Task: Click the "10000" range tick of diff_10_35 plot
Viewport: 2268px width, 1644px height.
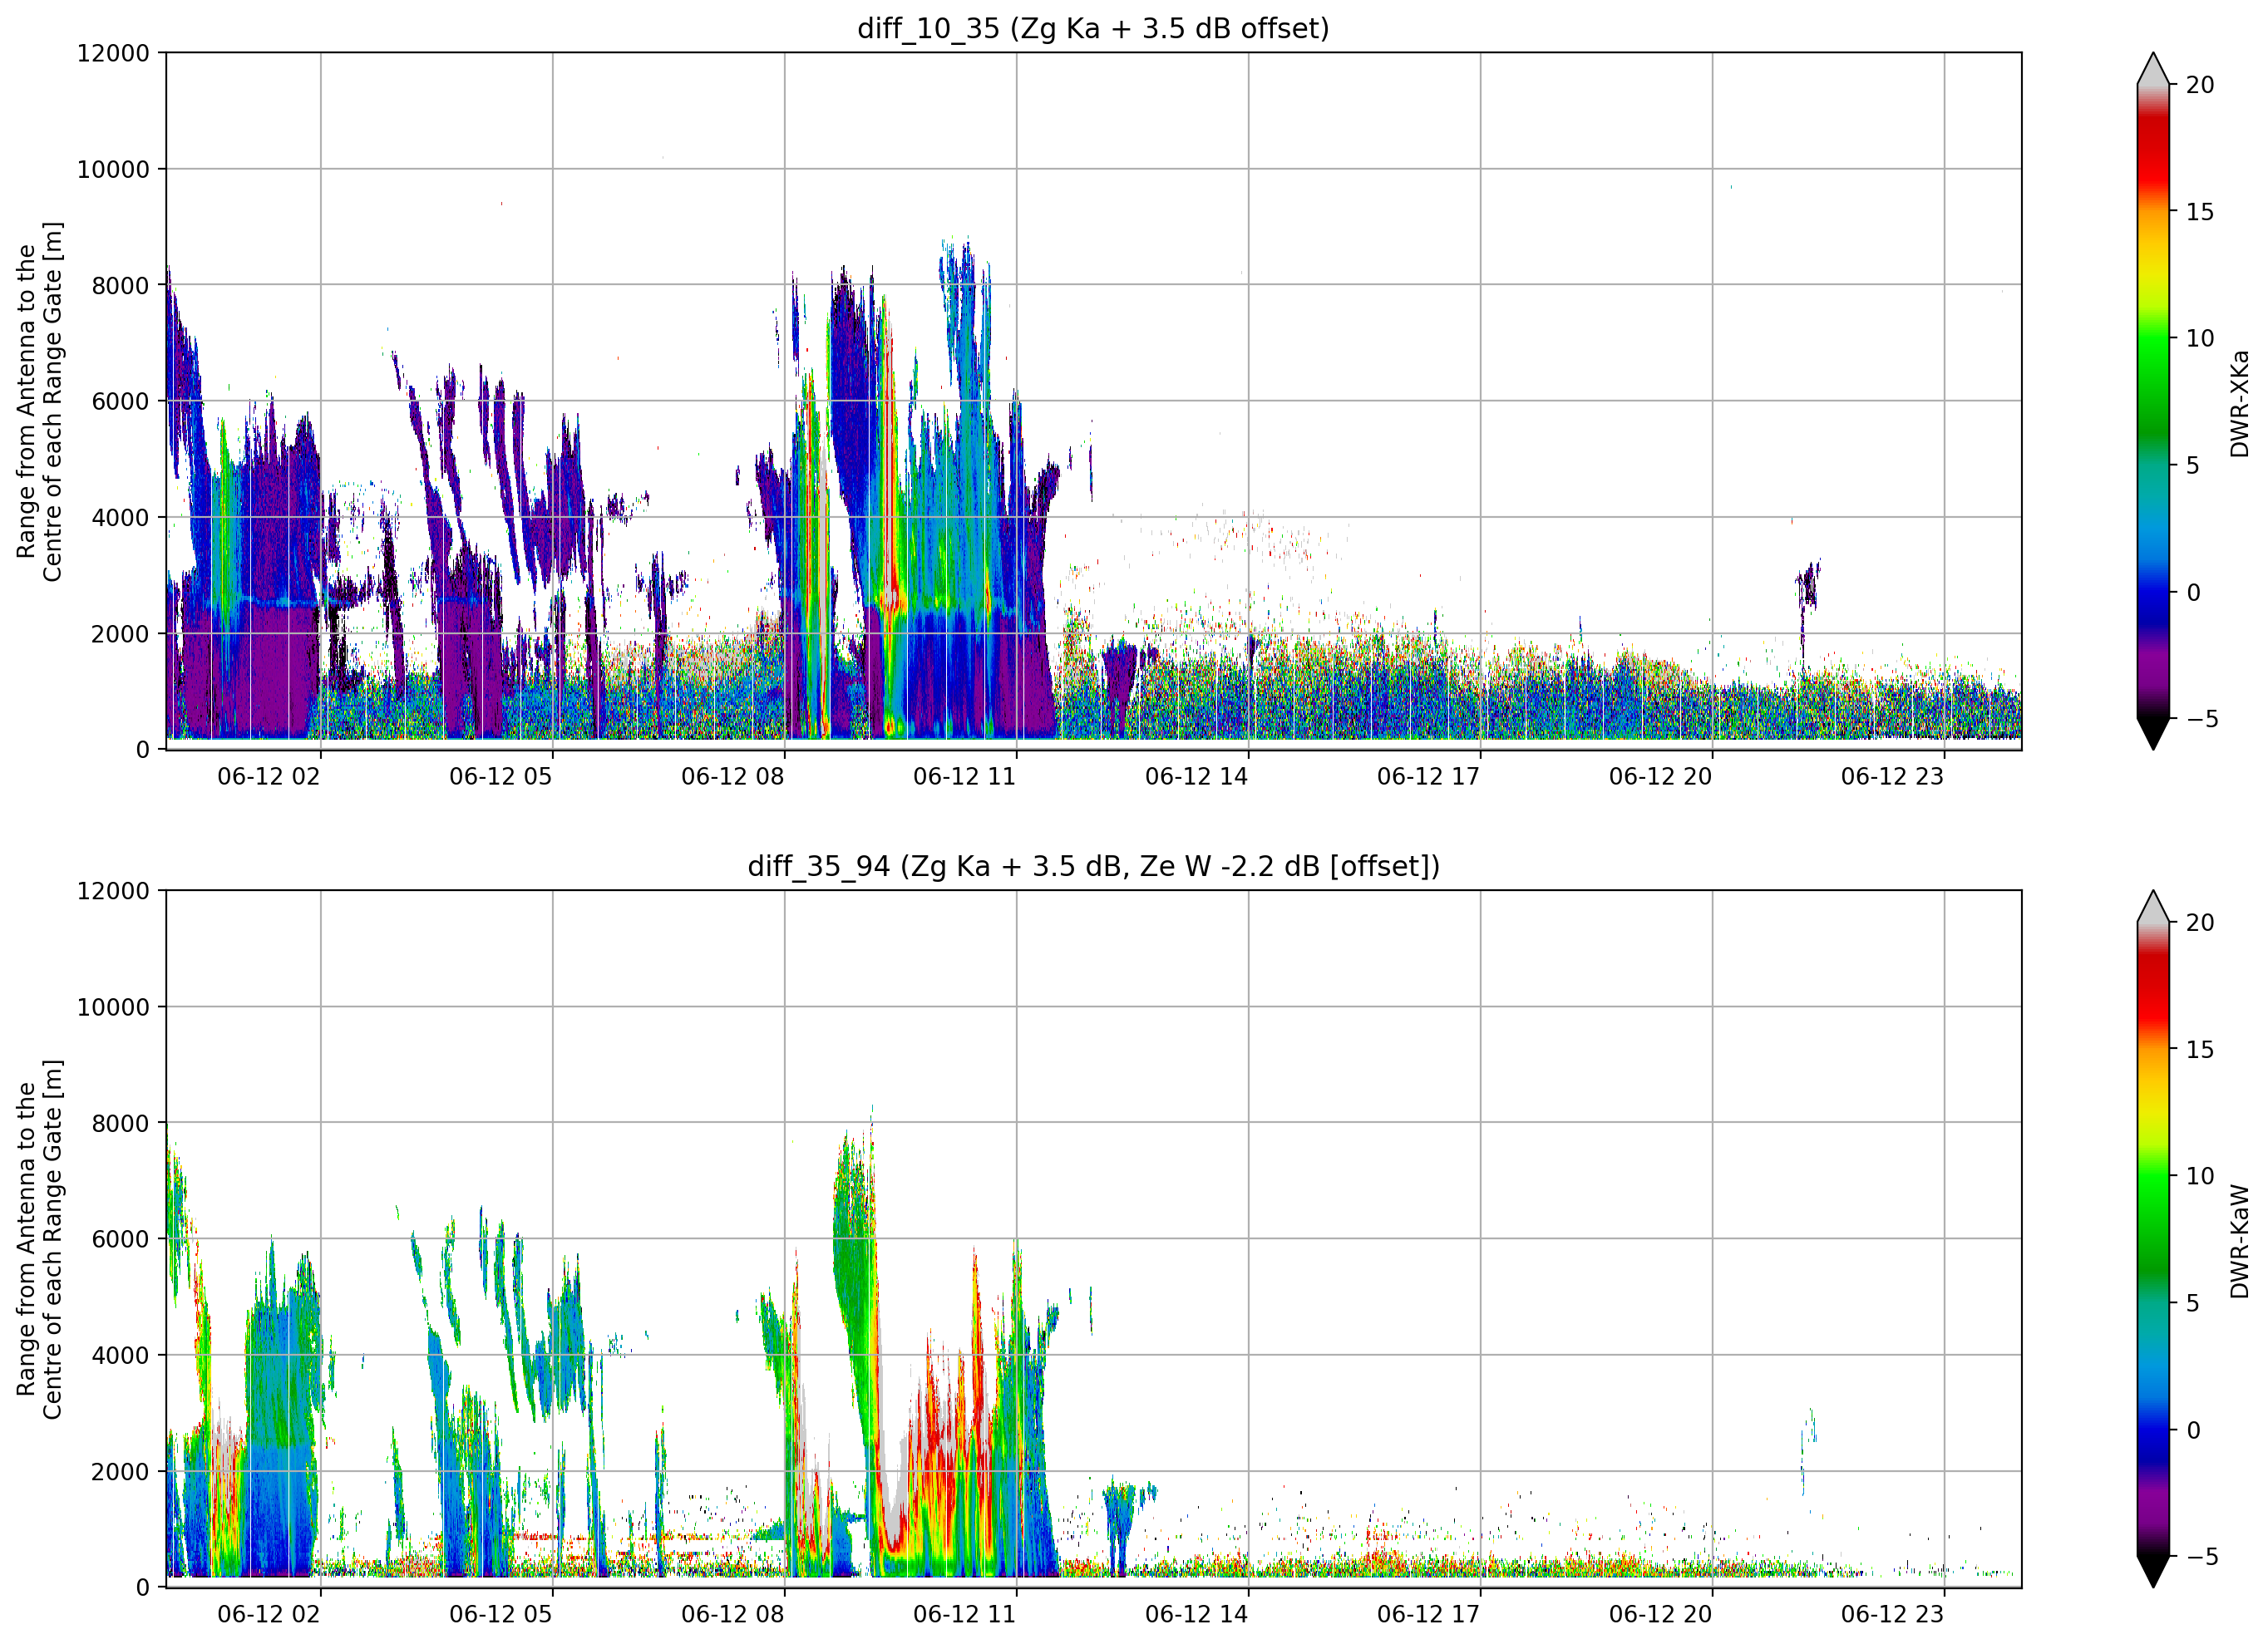Action: pos(113,170)
